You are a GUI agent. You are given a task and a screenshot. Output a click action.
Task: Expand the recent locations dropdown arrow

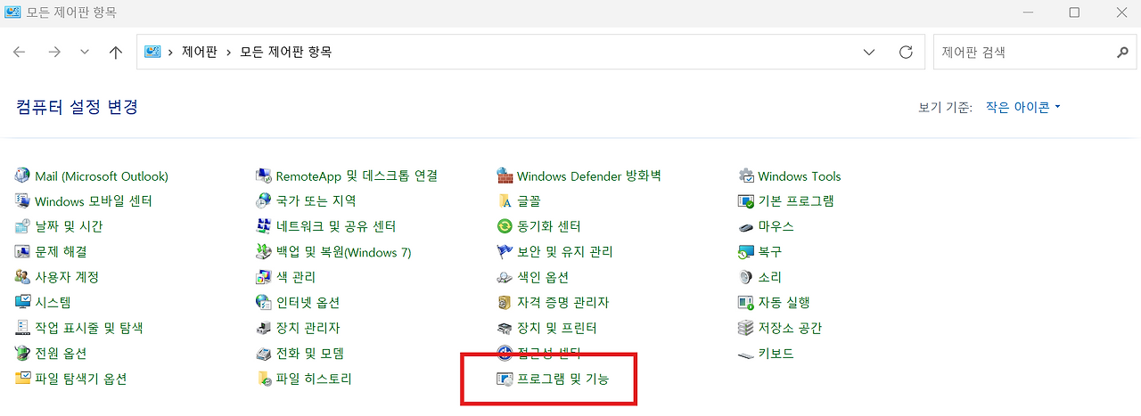tap(85, 53)
